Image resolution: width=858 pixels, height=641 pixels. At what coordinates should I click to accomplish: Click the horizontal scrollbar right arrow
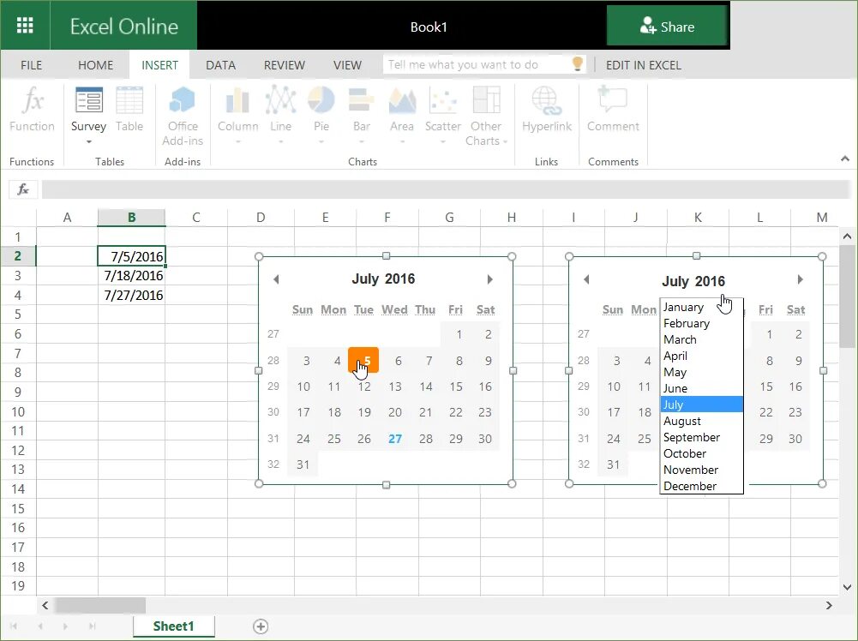829,606
